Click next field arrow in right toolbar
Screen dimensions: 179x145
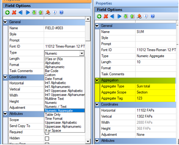point(119,16)
